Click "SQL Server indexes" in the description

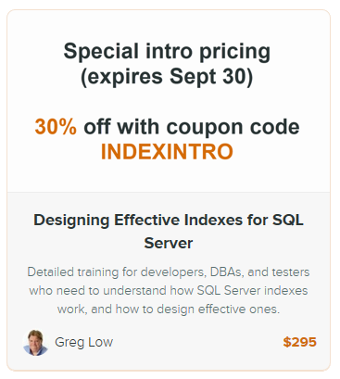[252, 291]
